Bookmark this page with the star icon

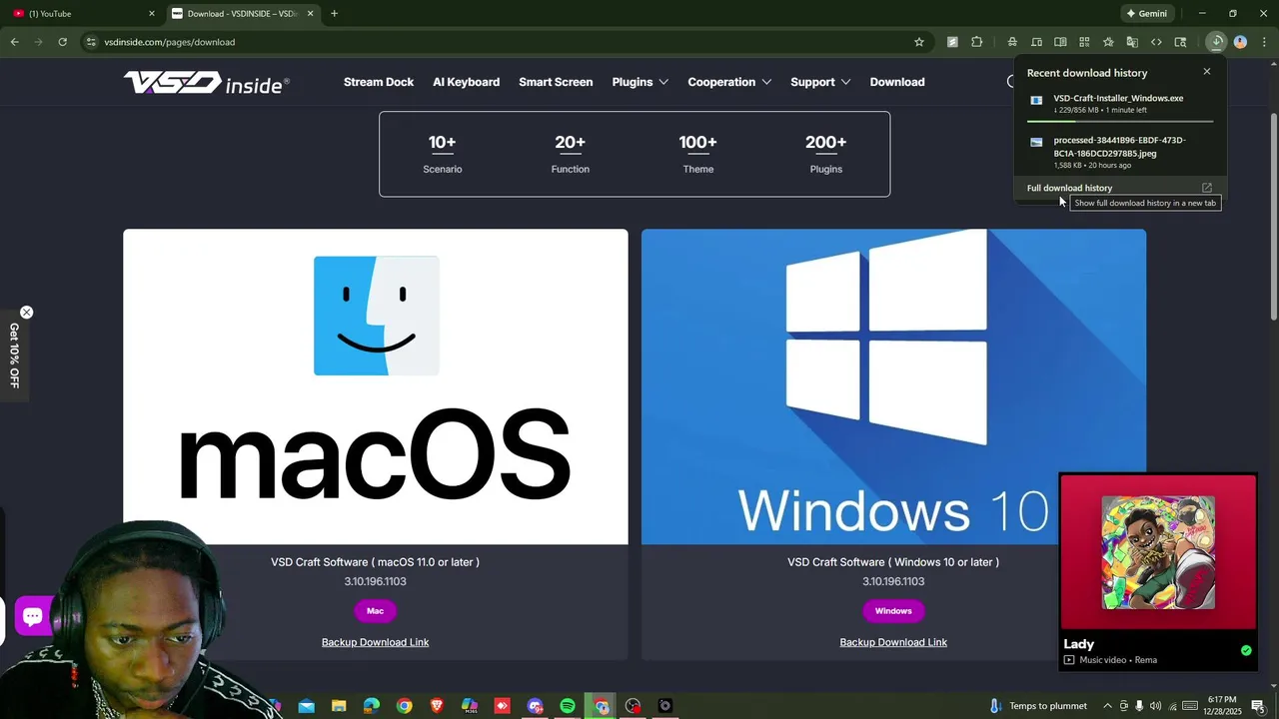coord(919,42)
